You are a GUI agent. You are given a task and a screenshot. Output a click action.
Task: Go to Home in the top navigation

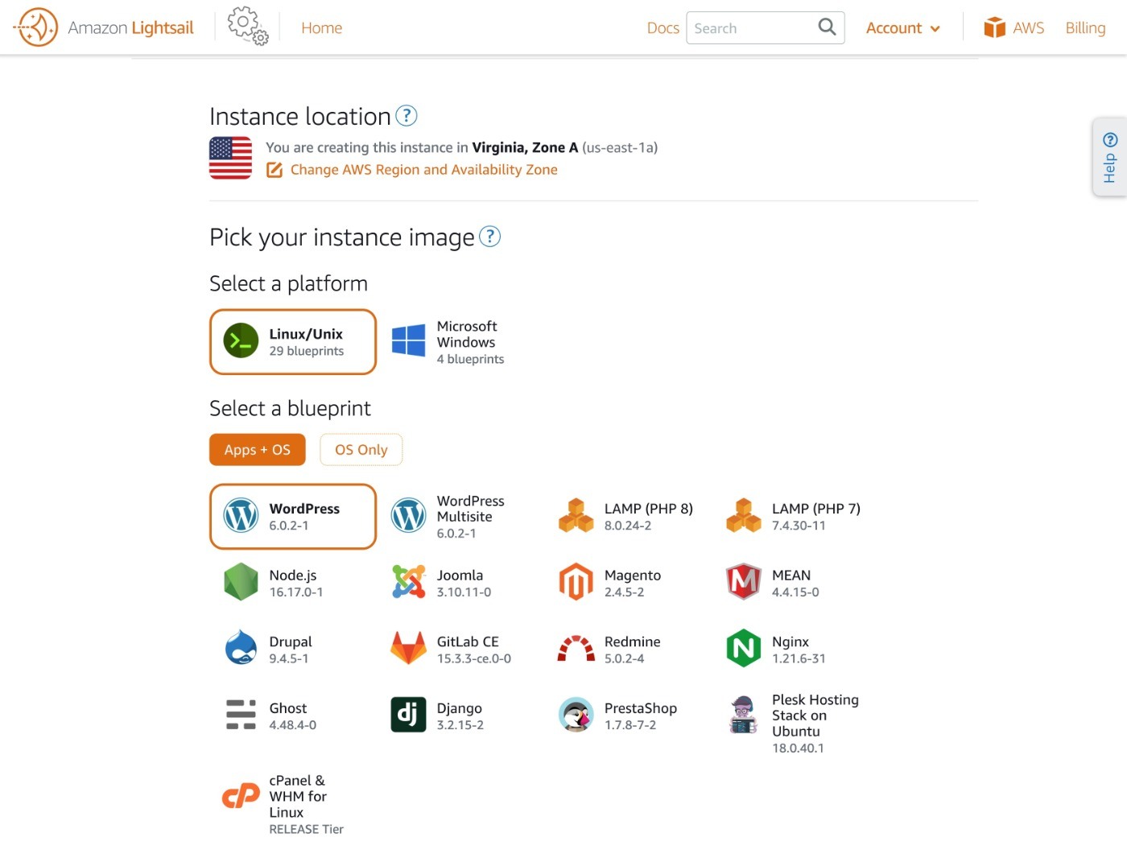pyautogui.click(x=322, y=28)
